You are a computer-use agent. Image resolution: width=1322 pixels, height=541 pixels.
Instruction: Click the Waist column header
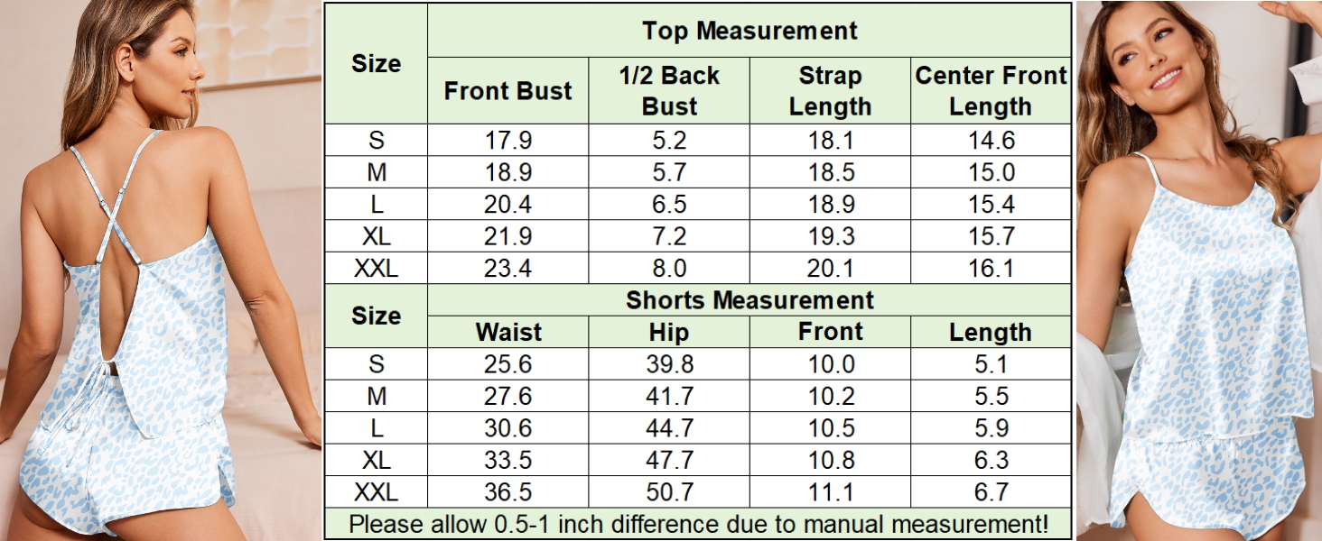[x=507, y=332]
